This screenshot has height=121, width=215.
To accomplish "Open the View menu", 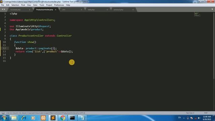I will (29, 5).
